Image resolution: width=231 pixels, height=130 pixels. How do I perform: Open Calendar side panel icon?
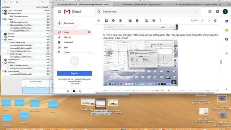[x=227, y=21]
